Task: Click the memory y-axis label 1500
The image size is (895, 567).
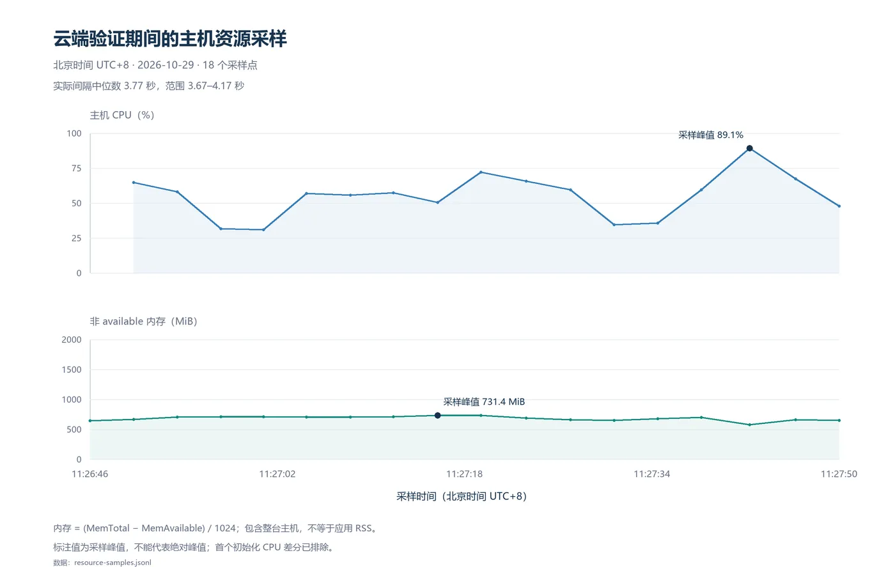Action: pos(72,370)
